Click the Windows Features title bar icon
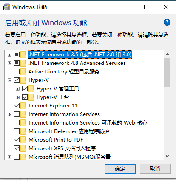Screen dimensions: 176x180 coord(6,7)
